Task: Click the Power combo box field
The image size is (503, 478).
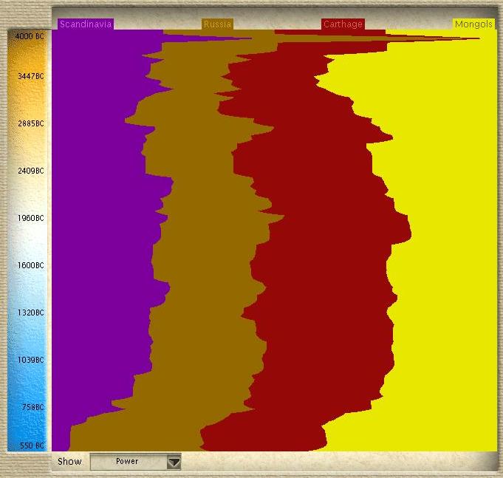Action: click(127, 462)
